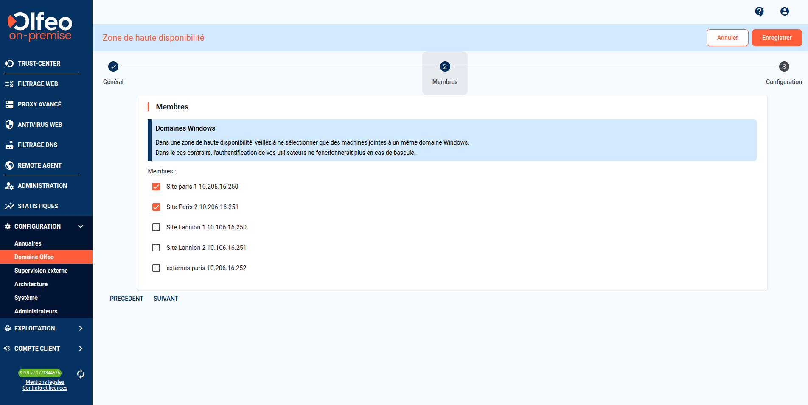Click the Annuler button
This screenshot has height=405, width=808.
(727, 38)
